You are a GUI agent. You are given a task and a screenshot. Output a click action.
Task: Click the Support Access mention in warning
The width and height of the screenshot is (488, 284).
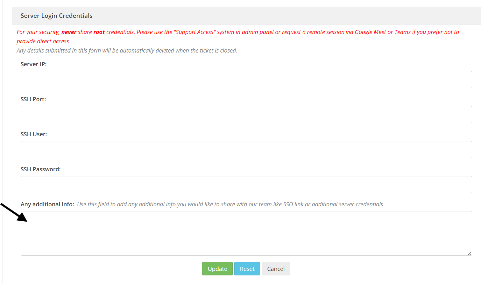pyautogui.click(x=195, y=32)
